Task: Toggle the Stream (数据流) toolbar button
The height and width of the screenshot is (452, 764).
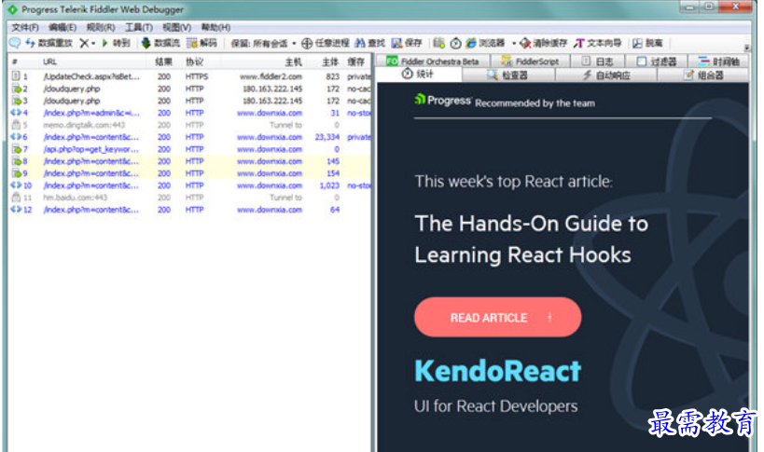Action: [160, 43]
